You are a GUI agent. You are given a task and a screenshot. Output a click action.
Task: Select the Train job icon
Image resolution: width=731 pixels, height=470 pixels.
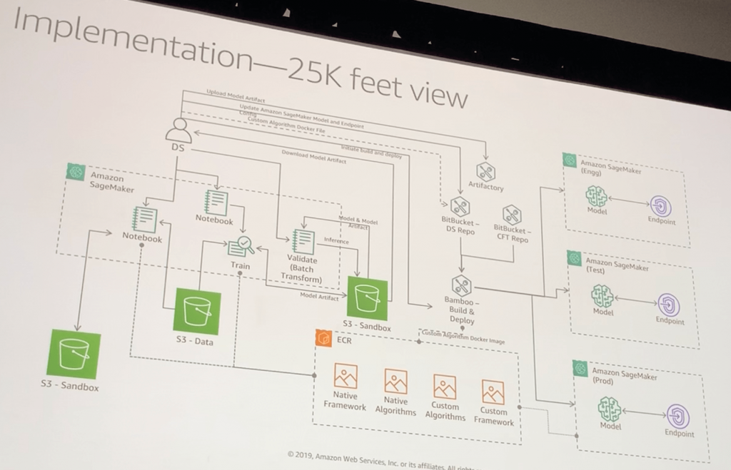pyautogui.click(x=241, y=247)
